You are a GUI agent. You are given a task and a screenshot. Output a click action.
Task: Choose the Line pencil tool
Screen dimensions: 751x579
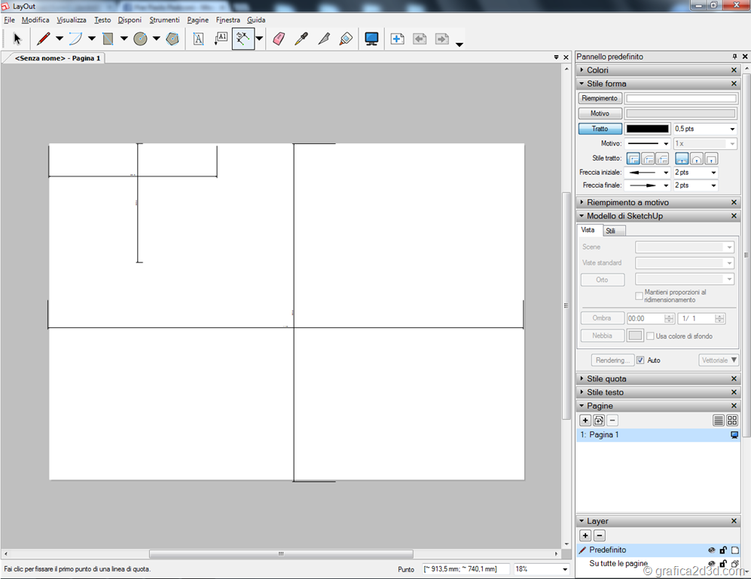coord(44,39)
